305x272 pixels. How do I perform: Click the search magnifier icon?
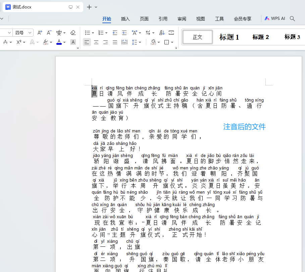[x=292, y=19]
